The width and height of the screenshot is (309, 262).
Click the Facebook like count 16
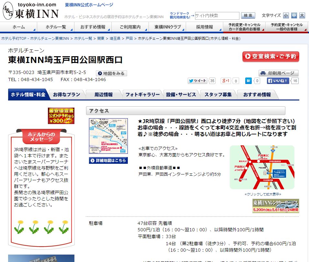pyautogui.click(x=295, y=81)
